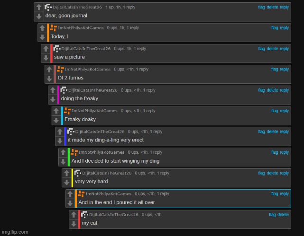This screenshot has width=304, height=236.
Task: Open ImNotPhilyaKotGames profile from 'Freaky deaky' comment
Action: pos(94,111)
